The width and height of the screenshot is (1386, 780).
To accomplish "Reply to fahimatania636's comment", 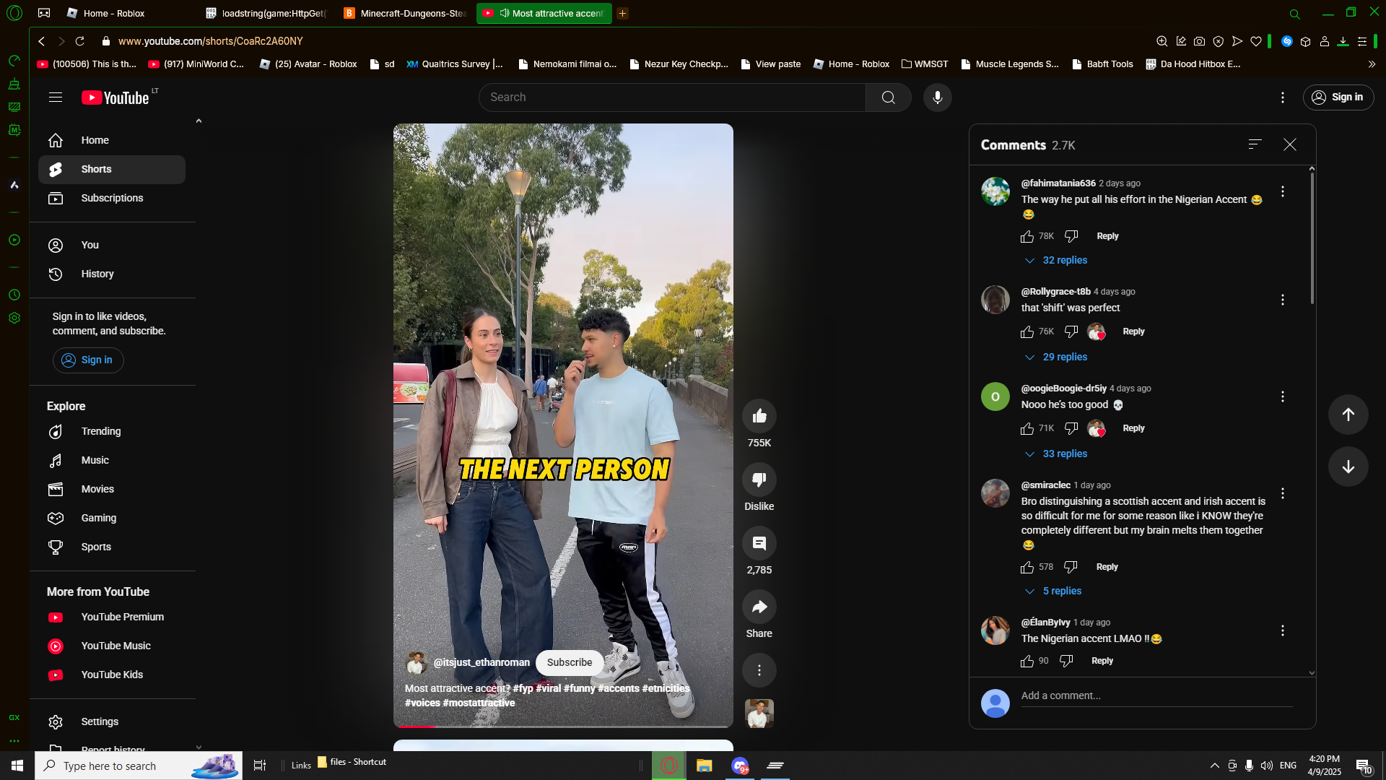I will click(x=1107, y=236).
